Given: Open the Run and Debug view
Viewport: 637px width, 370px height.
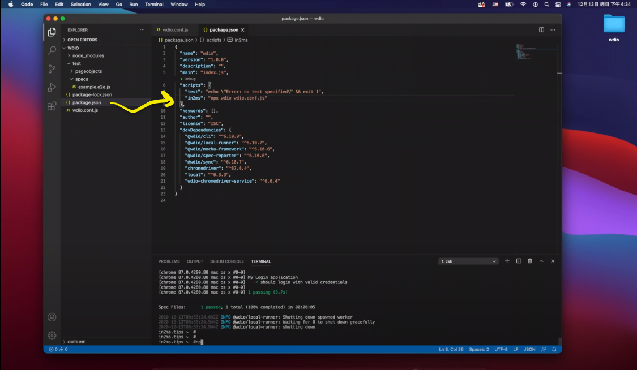Looking at the screenshot, I should (52, 87).
